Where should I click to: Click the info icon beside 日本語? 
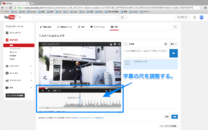pyautogui.click(x=165, y=44)
